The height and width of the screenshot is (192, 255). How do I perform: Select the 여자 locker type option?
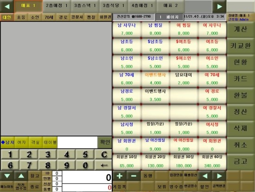pos(22,142)
